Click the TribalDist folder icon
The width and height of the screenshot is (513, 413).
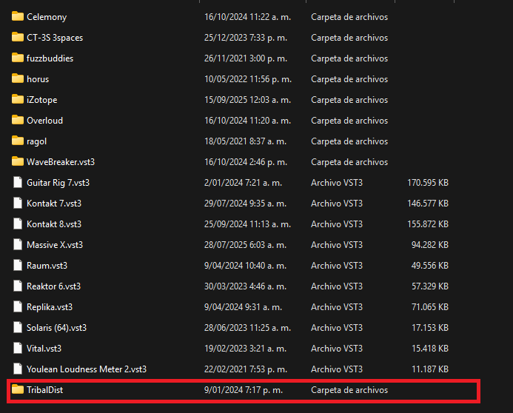pos(18,389)
